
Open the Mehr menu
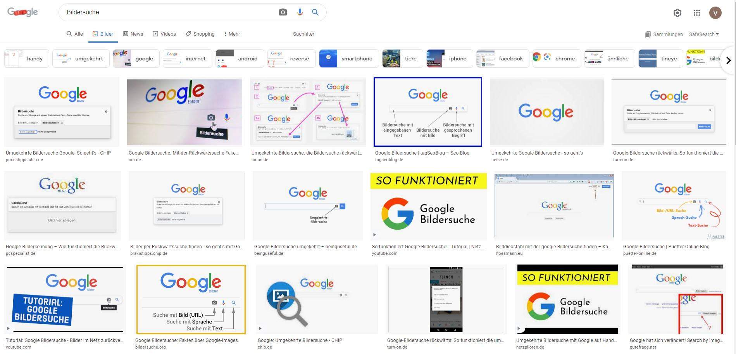click(x=232, y=34)
